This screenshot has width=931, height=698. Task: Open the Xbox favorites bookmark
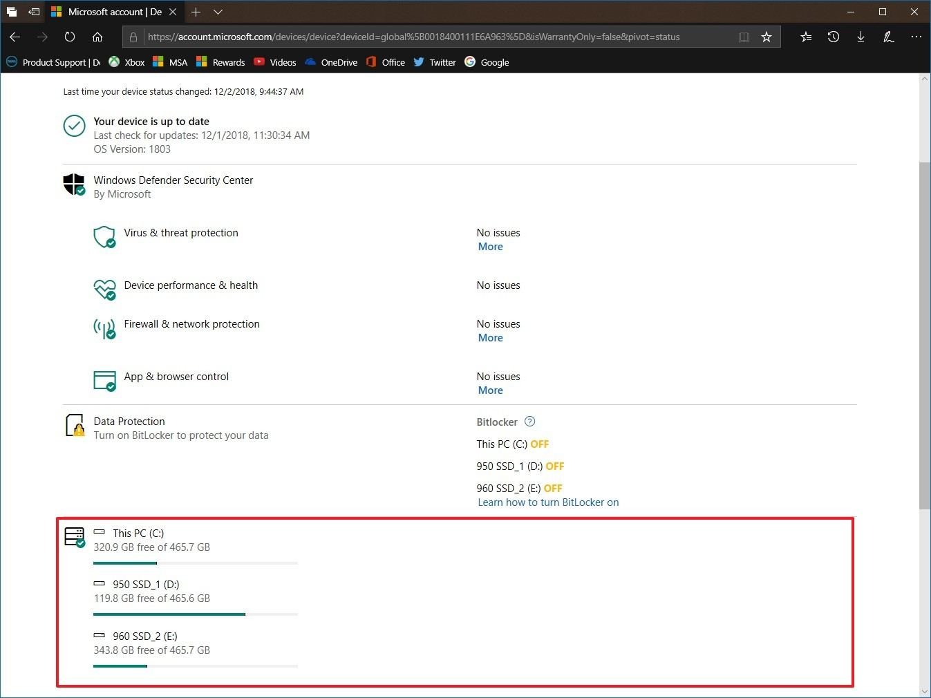[x=126, y=62]
